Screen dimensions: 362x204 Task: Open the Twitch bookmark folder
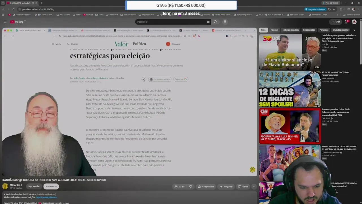coord(100,15)
